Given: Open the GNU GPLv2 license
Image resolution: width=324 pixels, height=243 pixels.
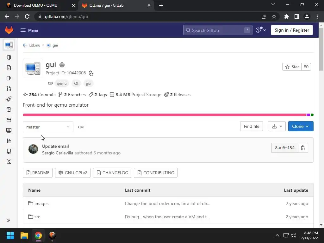Looking at the screenshot, I should 73,173.
